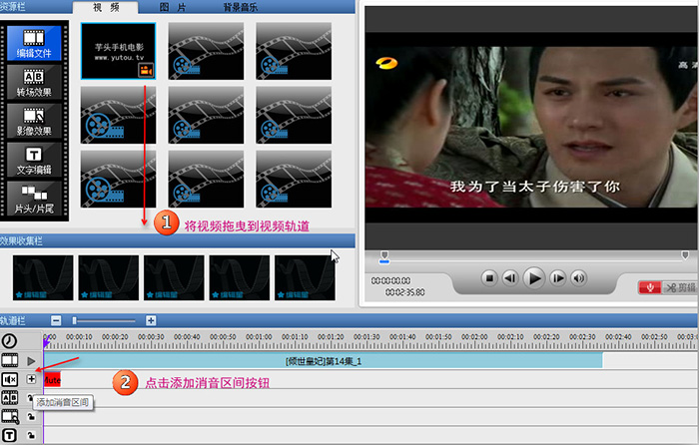Viewport: 699px width, 445px height.
Task: Click the preview volume speaker button
Action: tap(578, 278)
